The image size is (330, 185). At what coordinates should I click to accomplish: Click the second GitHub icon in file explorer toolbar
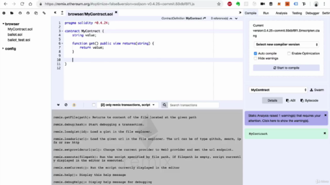point(28,13)
